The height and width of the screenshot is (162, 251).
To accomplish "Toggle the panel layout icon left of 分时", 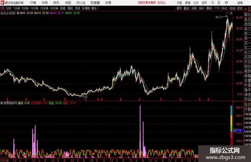I will (x=2, y=8).
